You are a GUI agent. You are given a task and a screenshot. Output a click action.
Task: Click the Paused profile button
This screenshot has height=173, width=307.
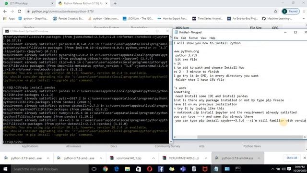(291, 12)
